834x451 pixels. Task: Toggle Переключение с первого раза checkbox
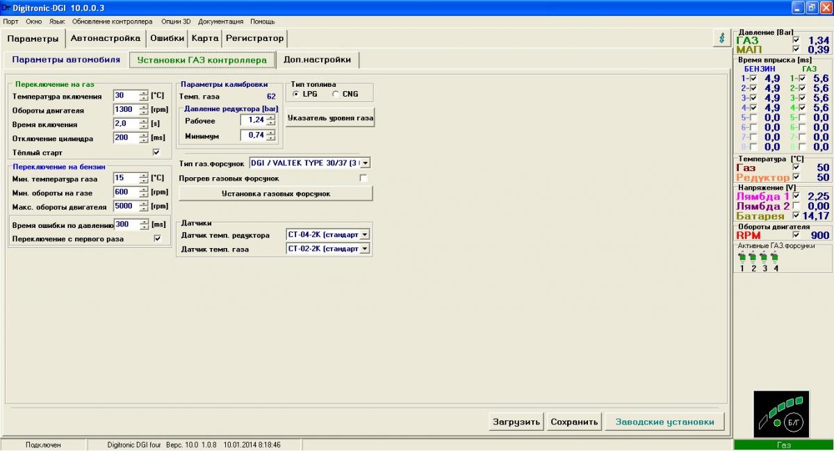pyautogui.click(x=157, y=238)
